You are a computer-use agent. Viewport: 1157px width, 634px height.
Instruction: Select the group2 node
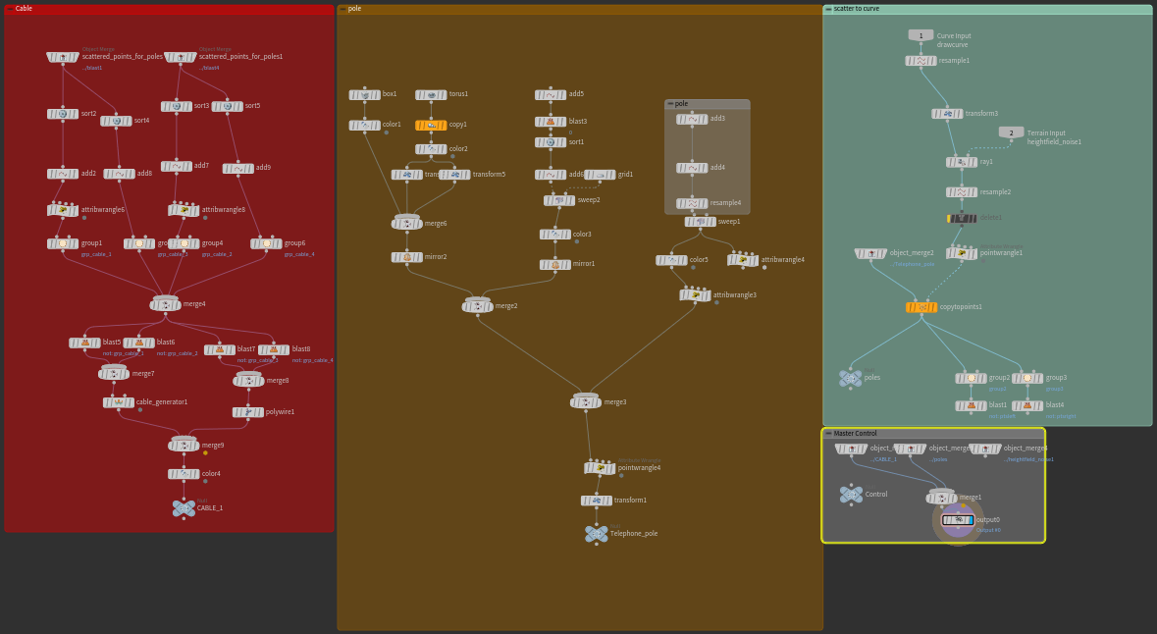tap(972, 378)
